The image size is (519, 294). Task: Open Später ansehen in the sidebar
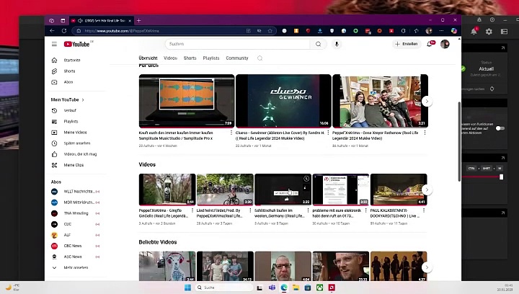(76, 143)
